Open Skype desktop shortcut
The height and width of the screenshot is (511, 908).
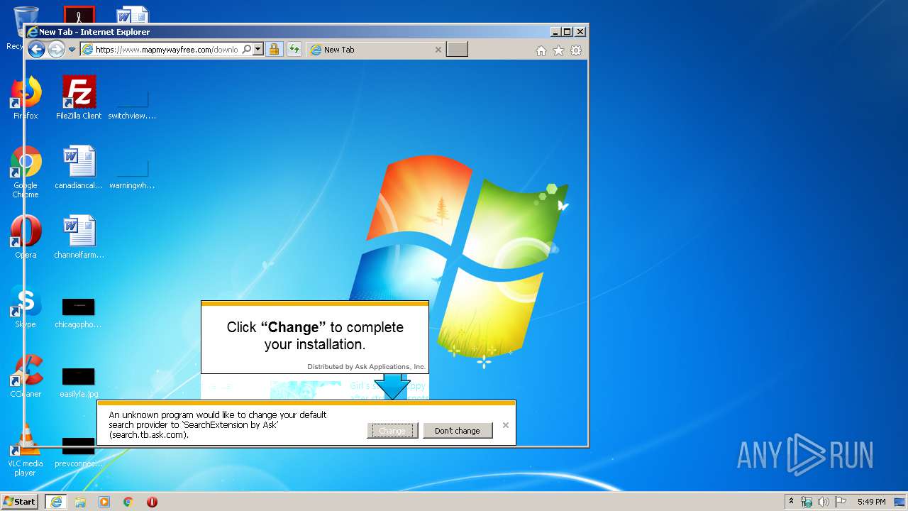pos(26,307)
